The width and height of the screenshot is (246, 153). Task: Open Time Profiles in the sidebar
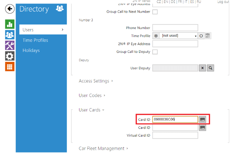(x=35, y=40)
